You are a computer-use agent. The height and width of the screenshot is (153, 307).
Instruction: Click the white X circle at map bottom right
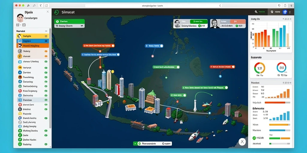(x=242, y=142)
